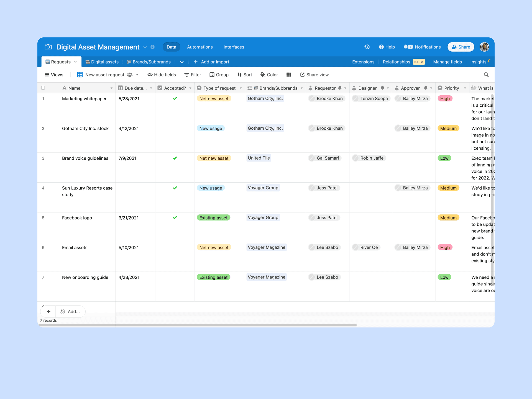Open the view options caret after New asset request
Image resolution: width=532 pixels, height=399 pixels.
[137, 75]
